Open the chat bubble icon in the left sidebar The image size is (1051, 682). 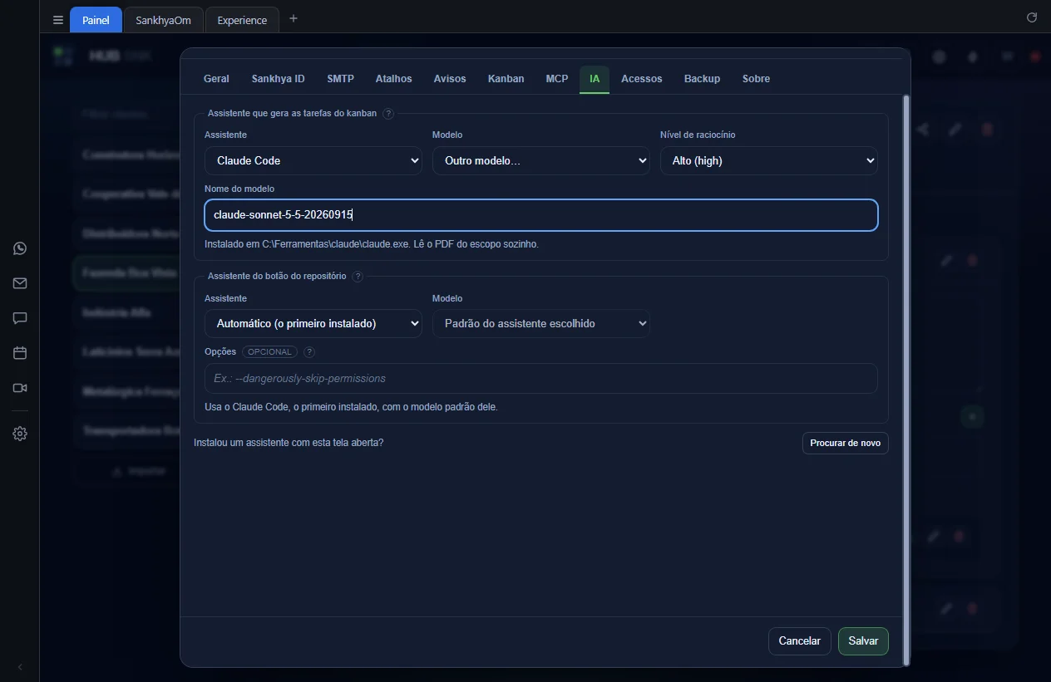point(20,318)
